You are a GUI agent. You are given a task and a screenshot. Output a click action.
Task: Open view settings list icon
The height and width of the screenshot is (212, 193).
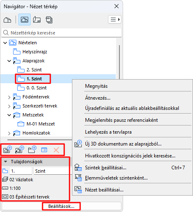click(44, 150)
